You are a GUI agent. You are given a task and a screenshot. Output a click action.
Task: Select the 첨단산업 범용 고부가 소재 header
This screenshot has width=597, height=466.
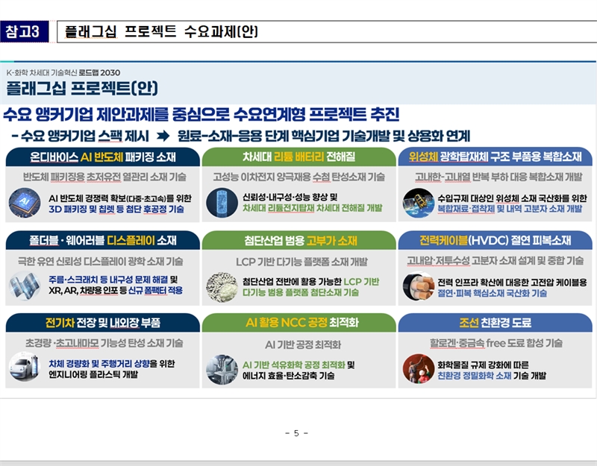[x=298, y=240]
